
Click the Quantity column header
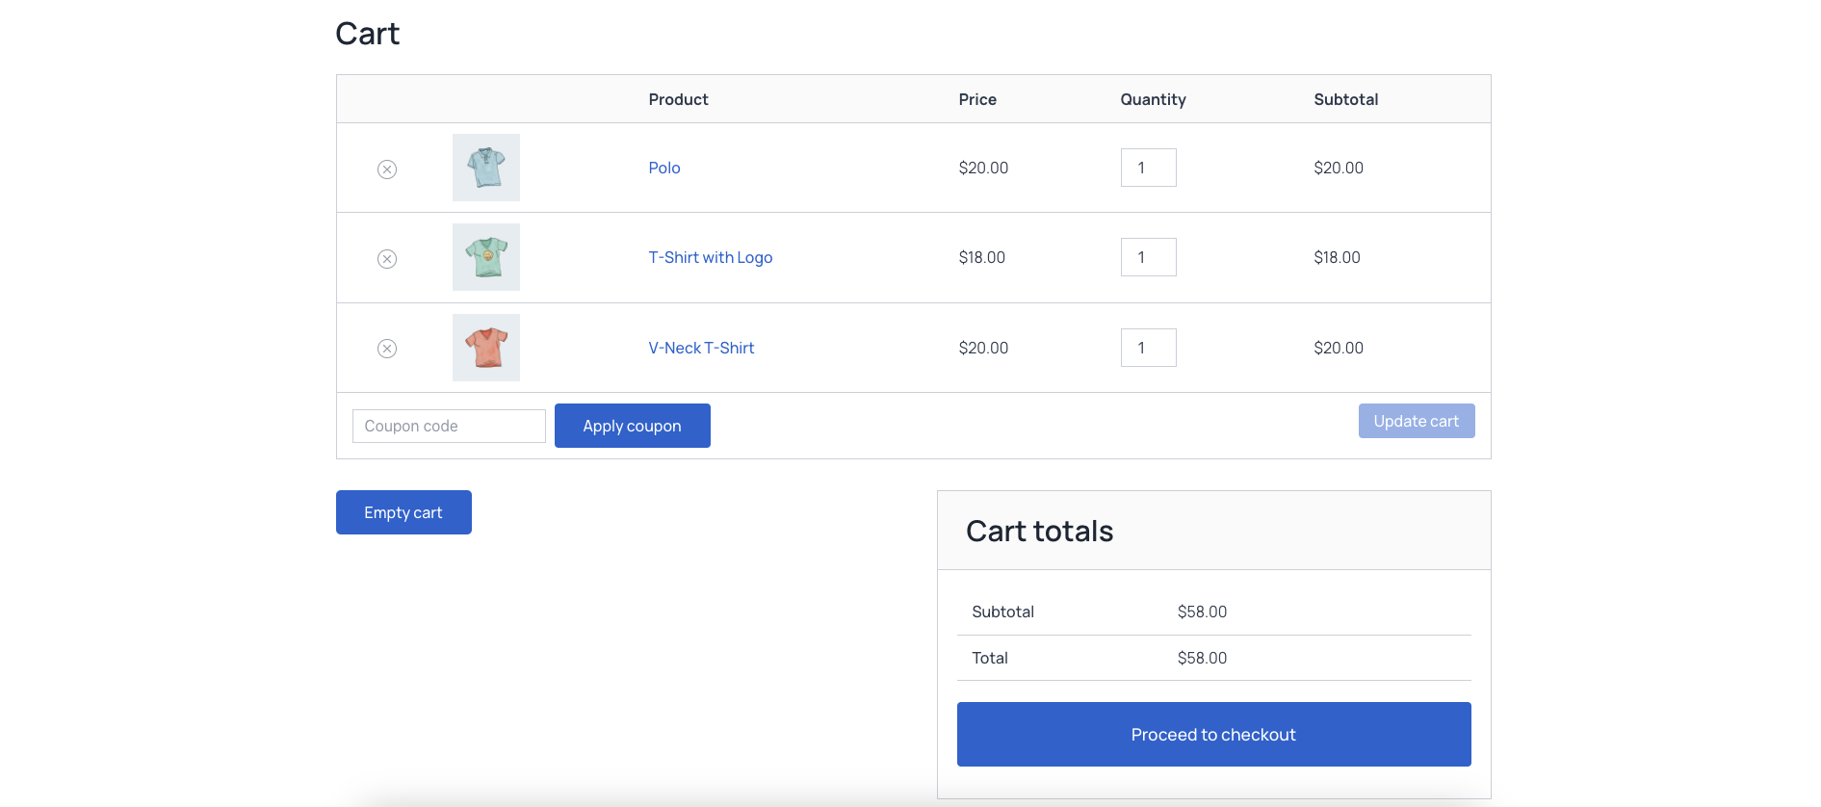[1153, 99]
